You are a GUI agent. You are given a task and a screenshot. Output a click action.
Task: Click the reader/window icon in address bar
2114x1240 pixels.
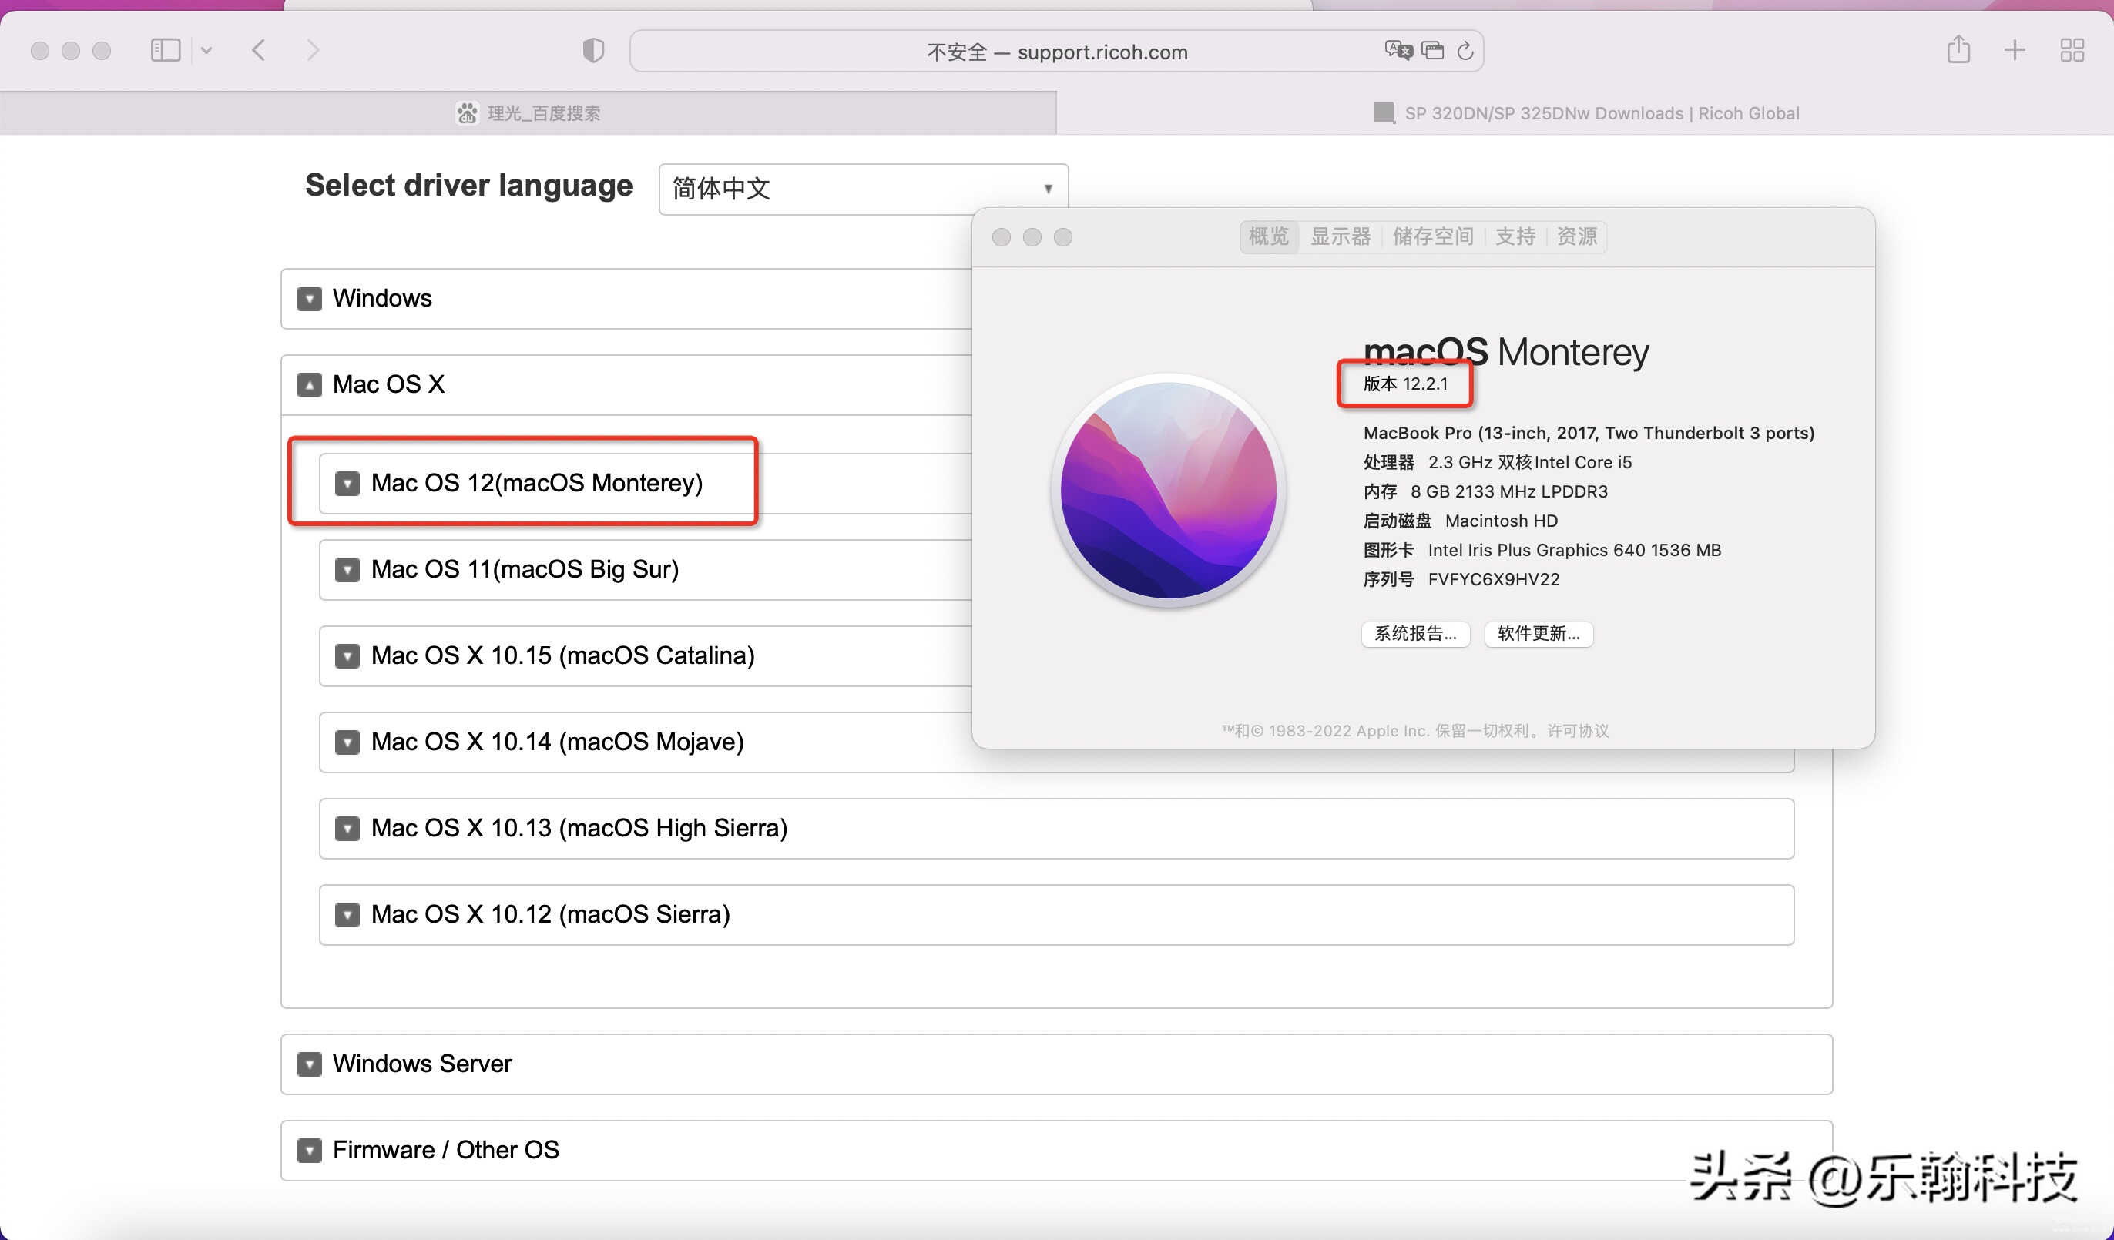click(1433, 50)
